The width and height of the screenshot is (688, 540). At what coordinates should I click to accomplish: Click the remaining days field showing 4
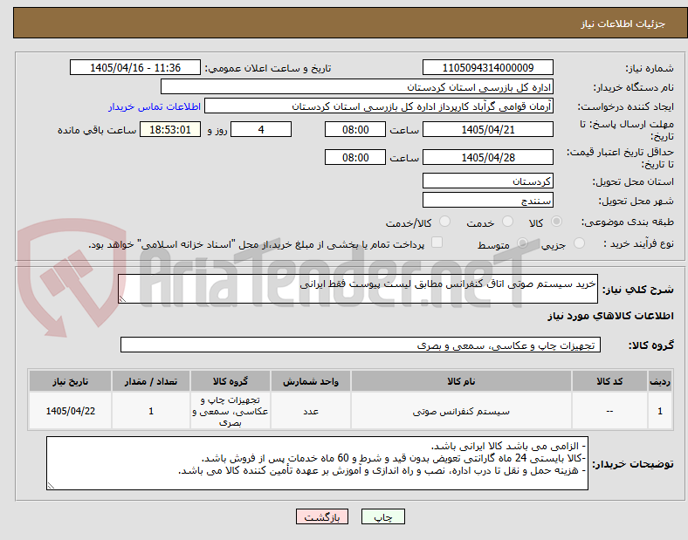click(261, 129)
